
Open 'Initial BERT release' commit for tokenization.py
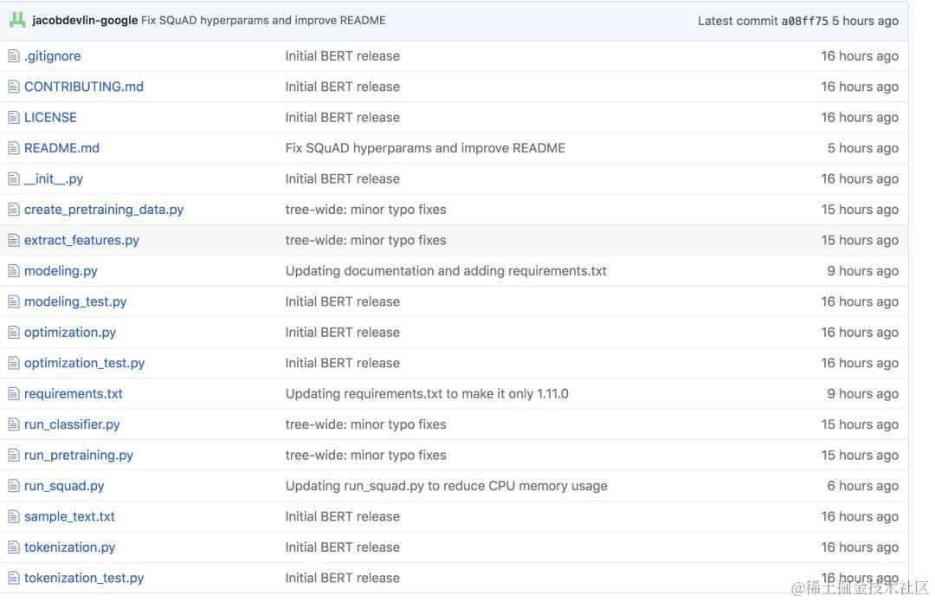(x=343, y=547)
